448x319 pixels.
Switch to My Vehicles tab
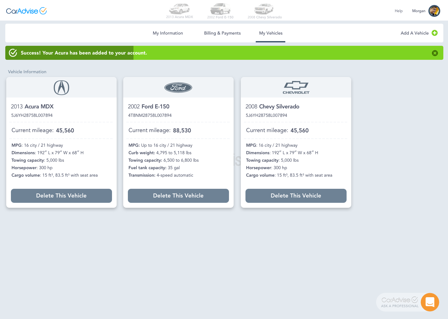click(271, 33)
